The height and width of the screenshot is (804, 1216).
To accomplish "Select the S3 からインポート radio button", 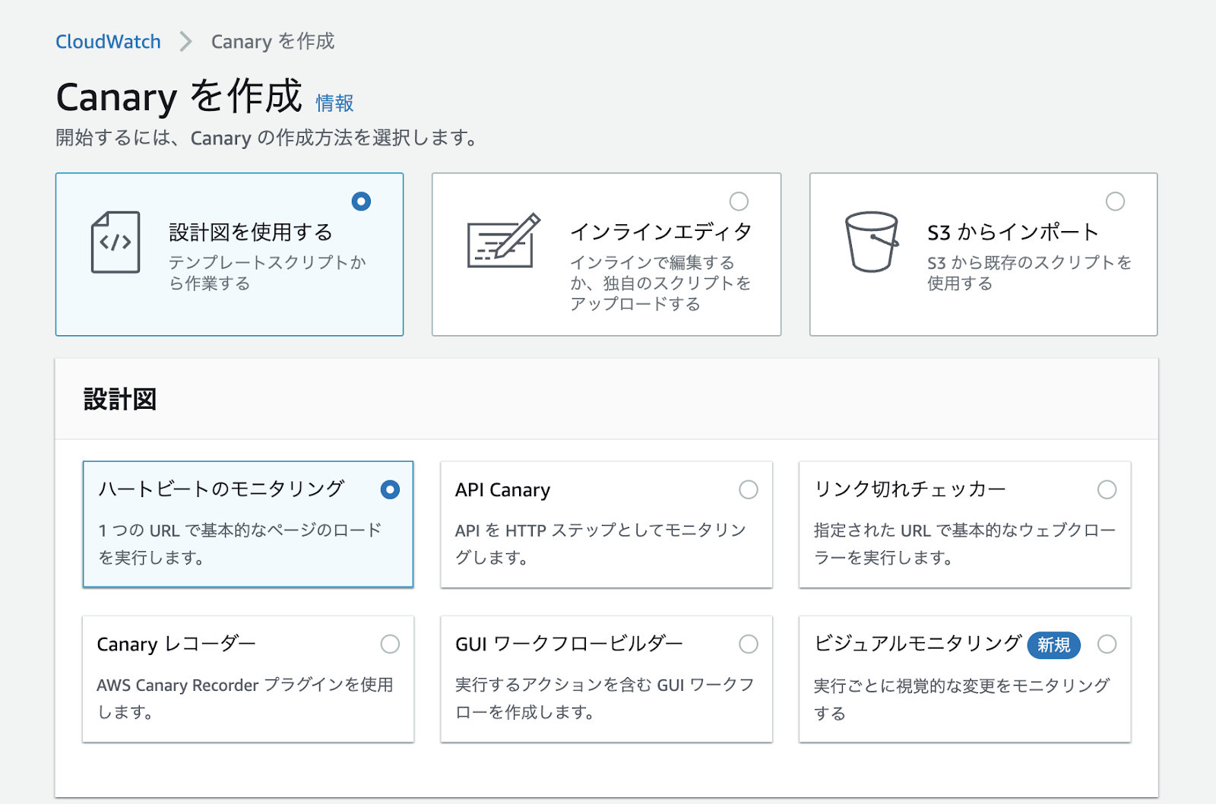I will coord(1115,201).
